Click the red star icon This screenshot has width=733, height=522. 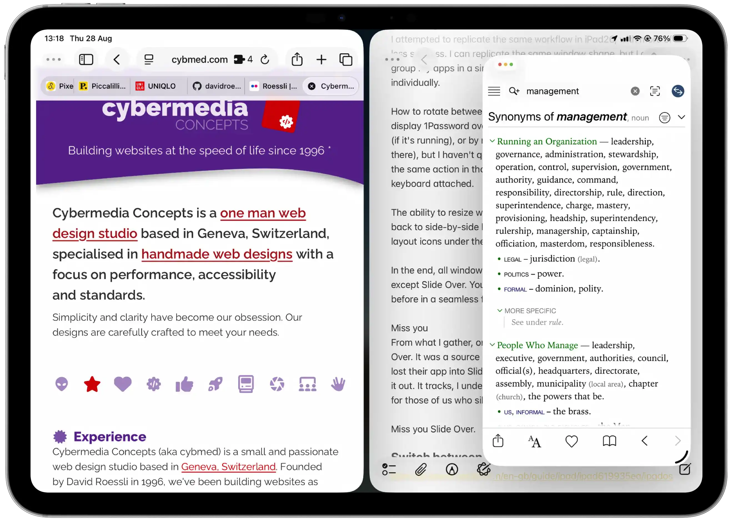click(x=92, y=384)
